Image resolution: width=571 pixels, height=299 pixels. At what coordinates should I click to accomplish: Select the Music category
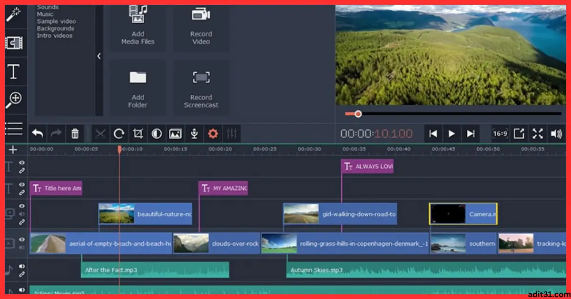pos(45,14)
